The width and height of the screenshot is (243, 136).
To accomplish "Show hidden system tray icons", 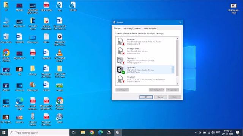I will 196,133.
